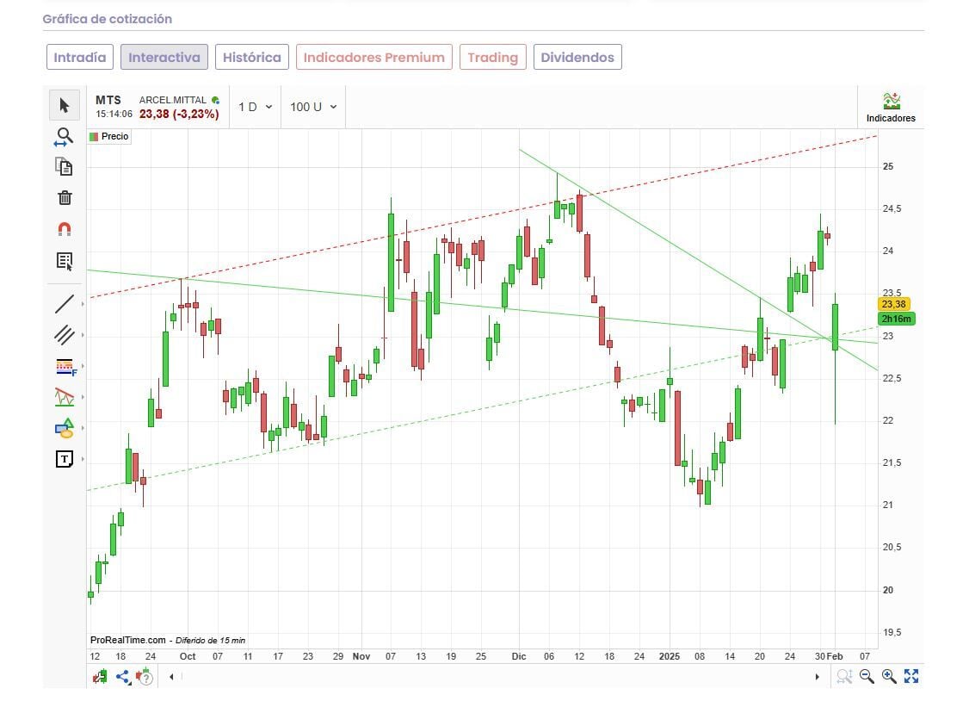Open the candlestick help question icon
Image resolution: width=969 pixels, height=701 pixels.
pyautogui.click(x=144, y=677)
